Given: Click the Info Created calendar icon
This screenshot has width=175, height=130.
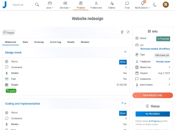Looking at the screenshot, I should point(137,73).
